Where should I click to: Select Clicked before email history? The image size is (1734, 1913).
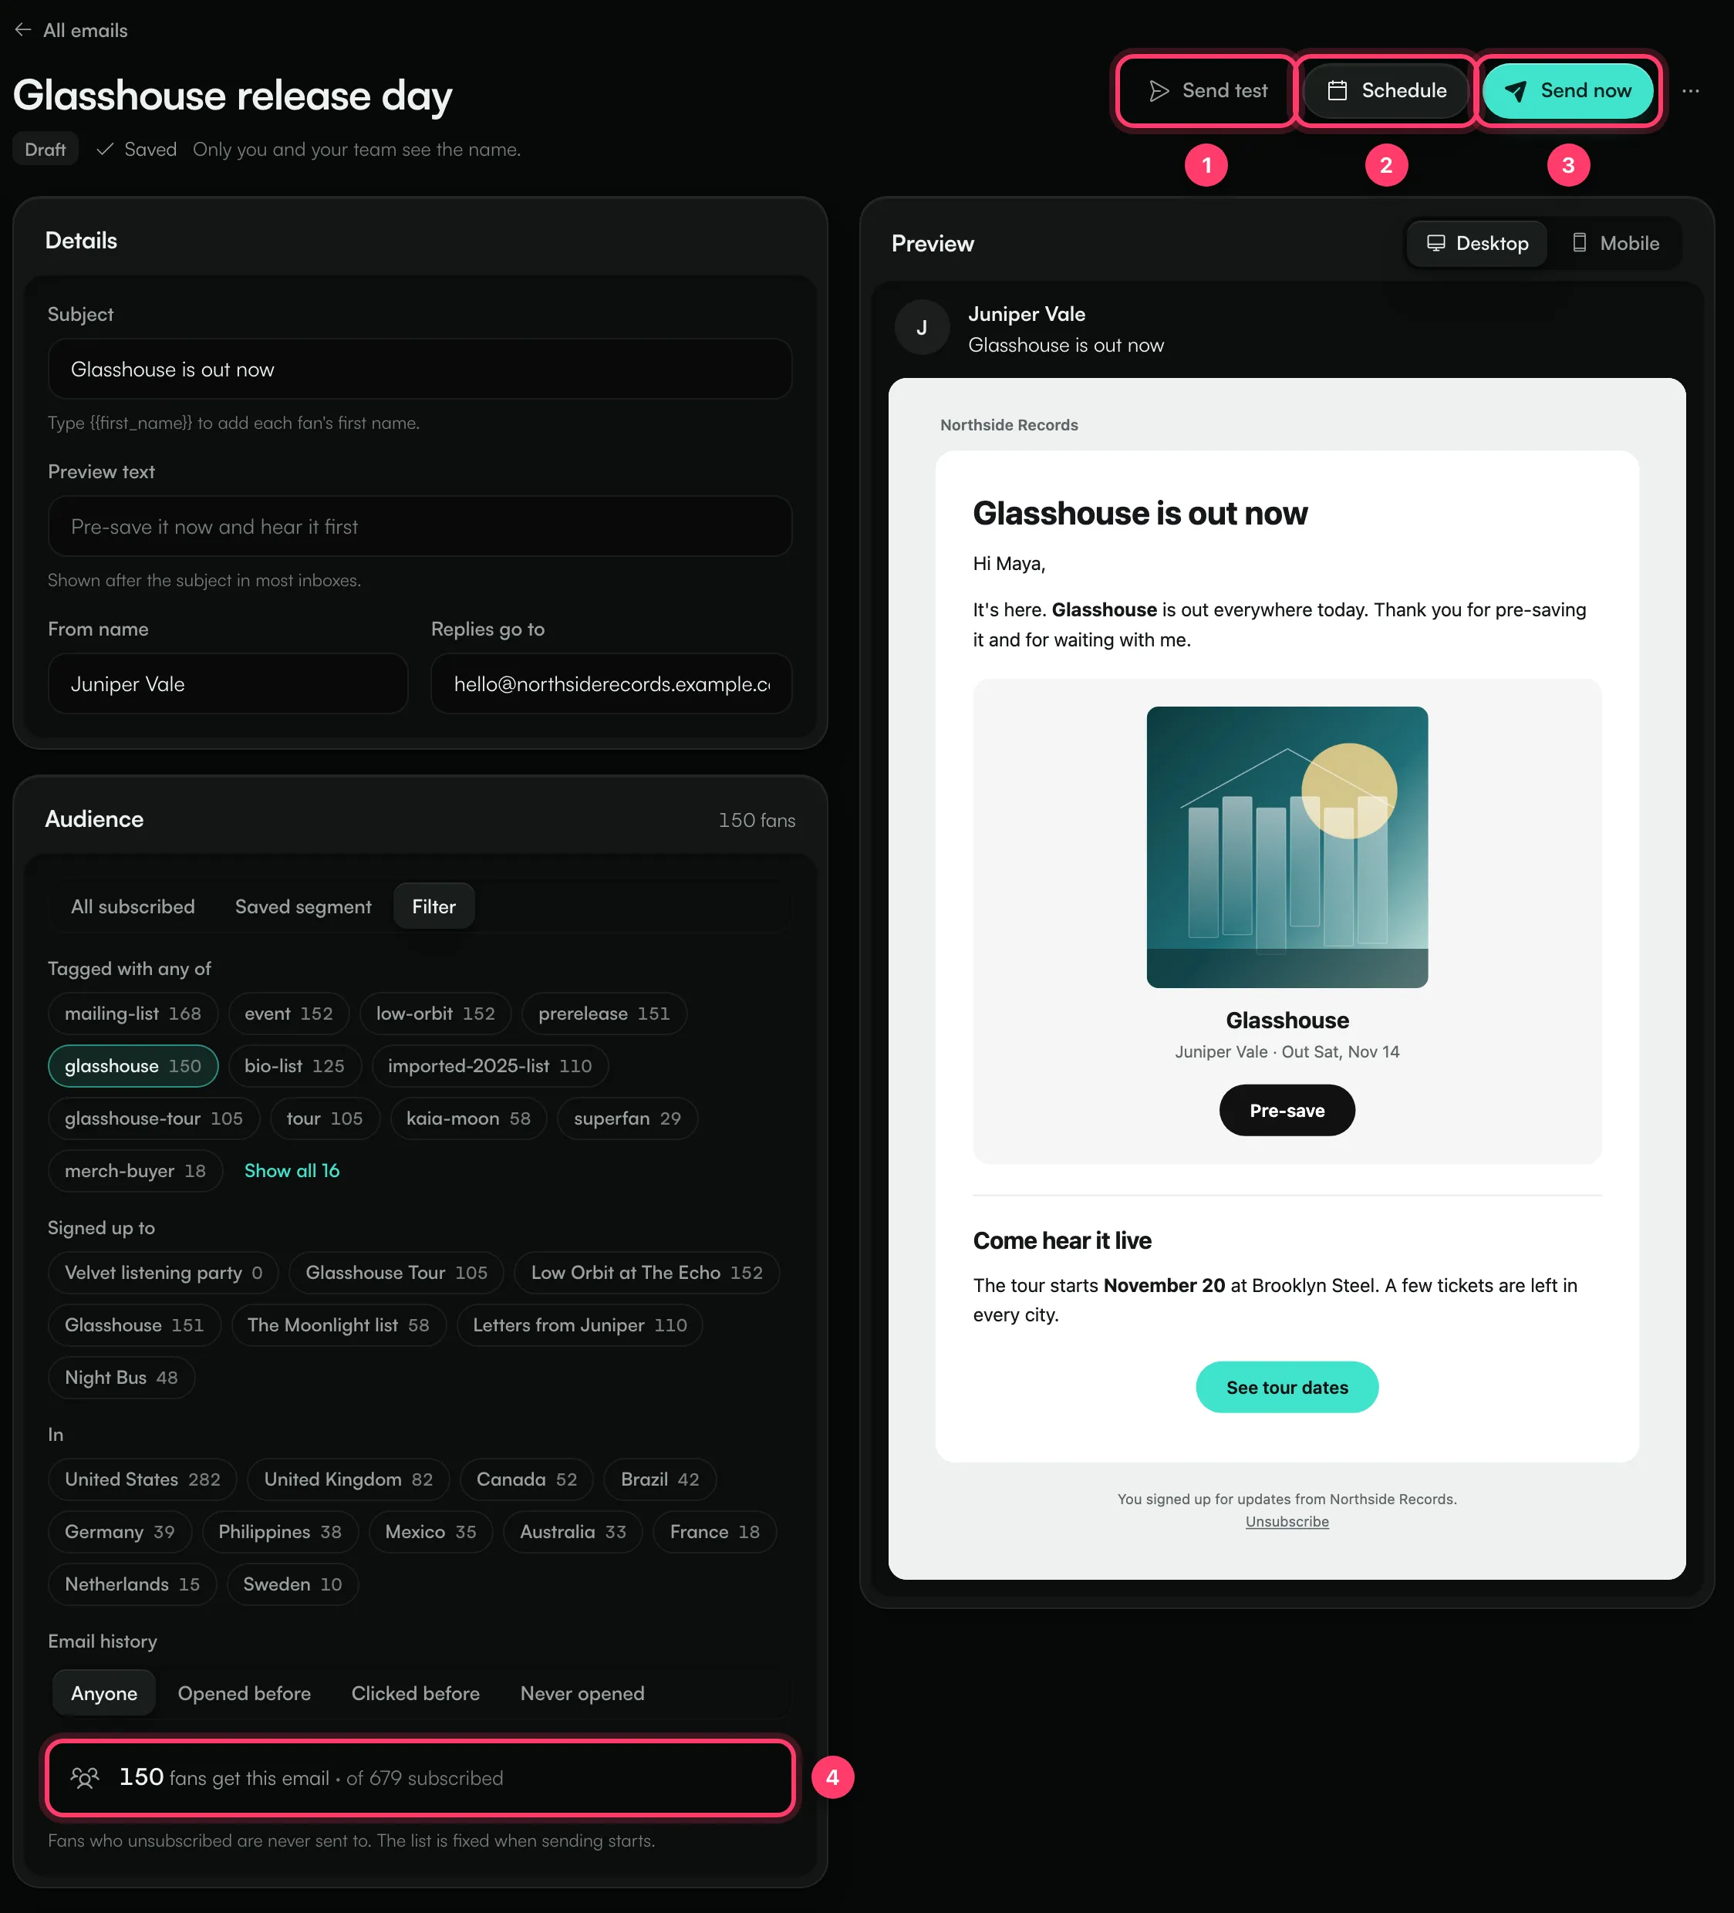click(x=415, y=1694)
